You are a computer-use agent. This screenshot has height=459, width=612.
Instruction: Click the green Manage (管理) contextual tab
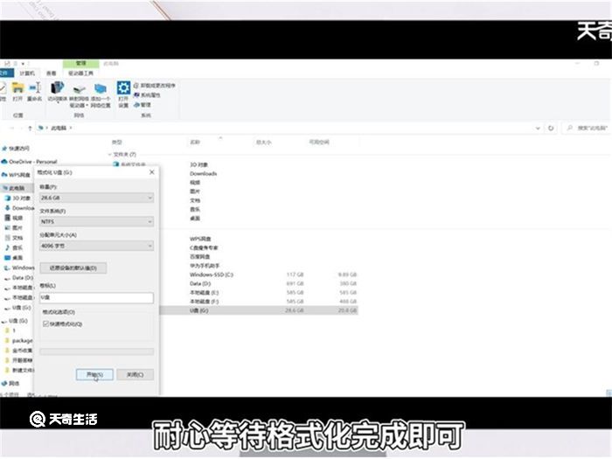coord(80,63)
